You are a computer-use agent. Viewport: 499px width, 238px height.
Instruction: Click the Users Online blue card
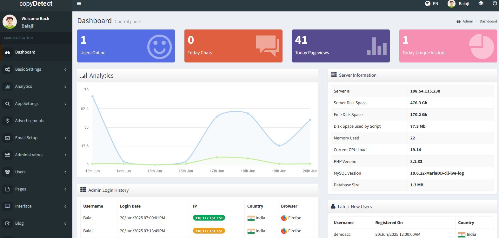(126, 46)
